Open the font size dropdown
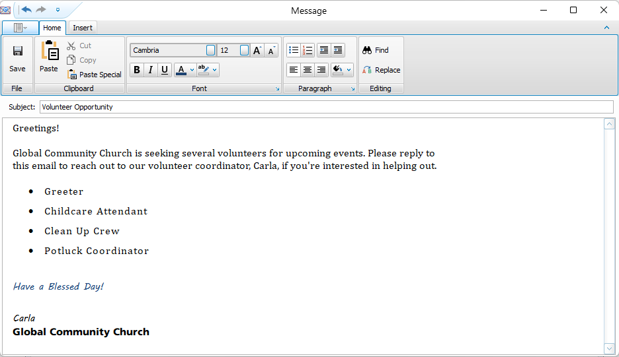The height and width of the screenshot is (357, 619). tap(244, 50)
